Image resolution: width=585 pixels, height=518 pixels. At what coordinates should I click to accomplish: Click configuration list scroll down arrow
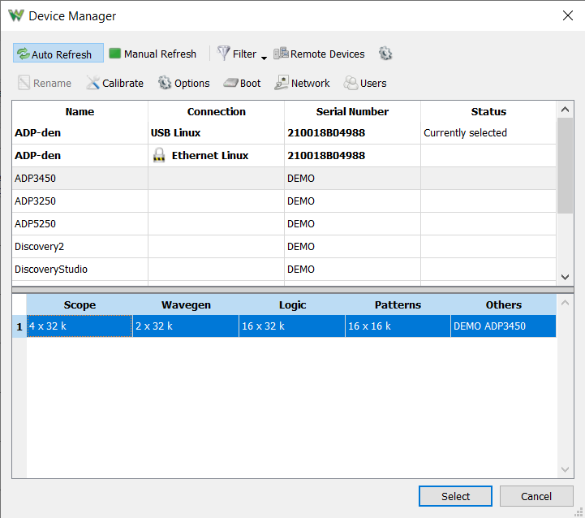565,469
